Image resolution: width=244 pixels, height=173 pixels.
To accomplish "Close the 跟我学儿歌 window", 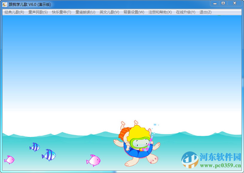I will [235, 3].
